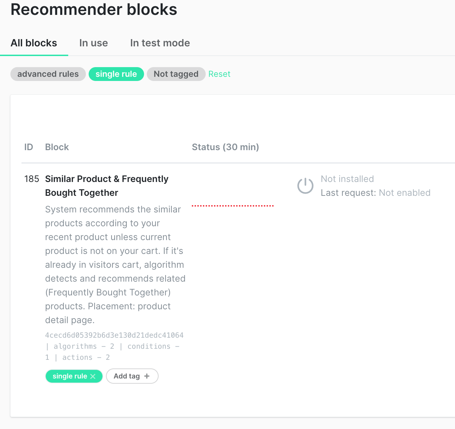
Task: Click the plus icon on Add tag
Action: click(147, 376)
